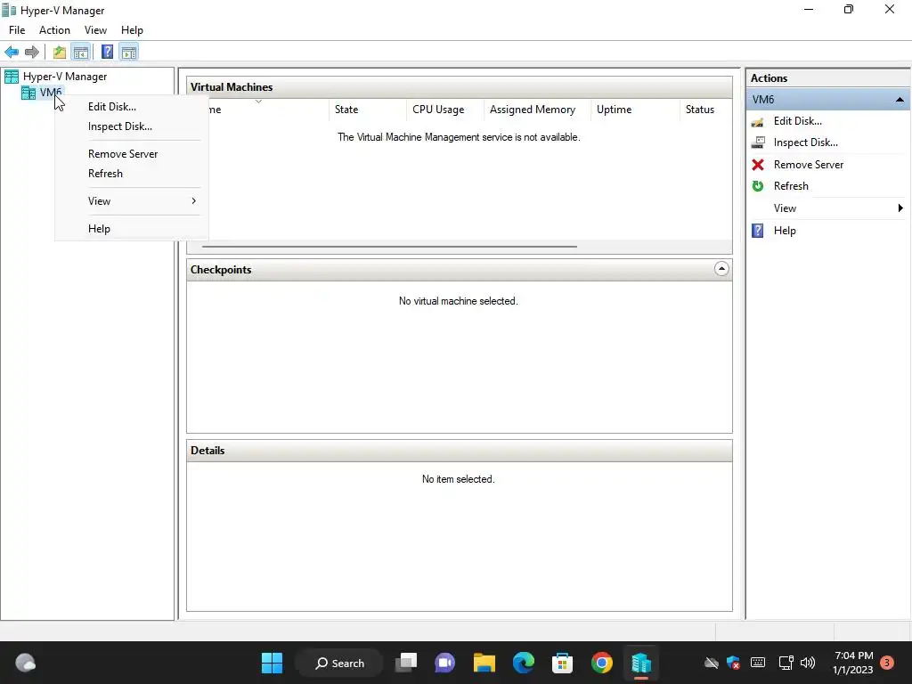912x684 pixels.
Task: Click the cloud sync tray icon
Action: (x=712, y=663)
